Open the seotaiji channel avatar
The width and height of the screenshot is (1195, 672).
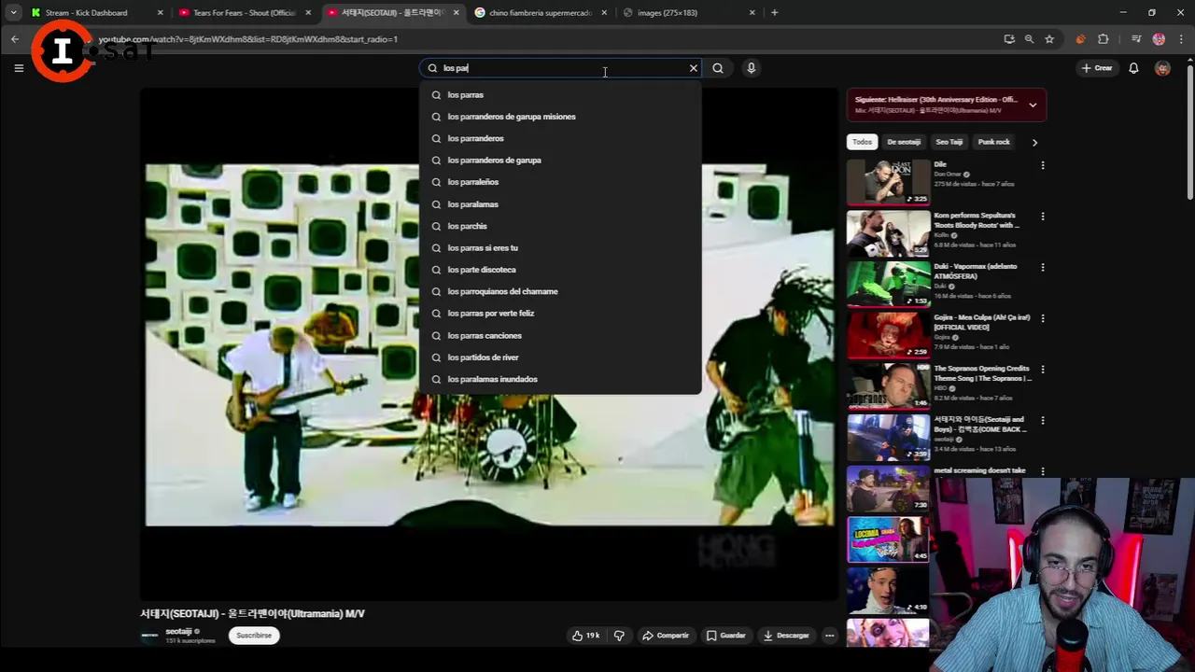tap(149, 636)
